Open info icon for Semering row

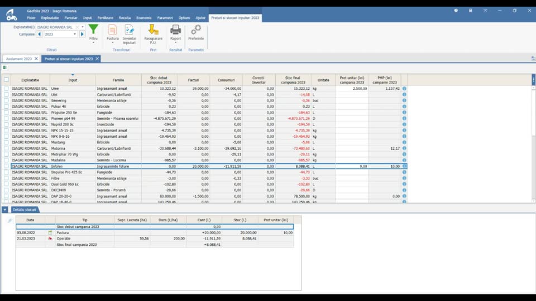(404, 100)
